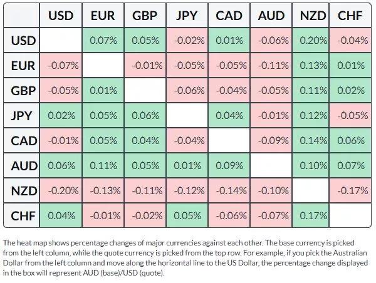Image resolution: width=376 pixels, height=283 pixels.
Task: Select the blank top-left corner cell
Action: pyautogui.click(x=23, y=16)
